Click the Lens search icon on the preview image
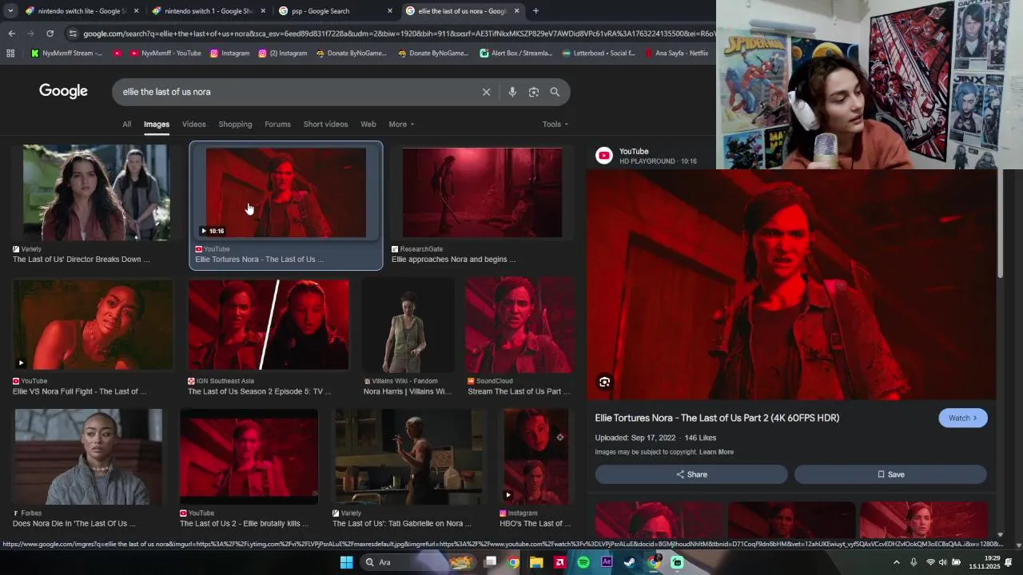This screenshot has height=575, width=1023. click(604, 382)
